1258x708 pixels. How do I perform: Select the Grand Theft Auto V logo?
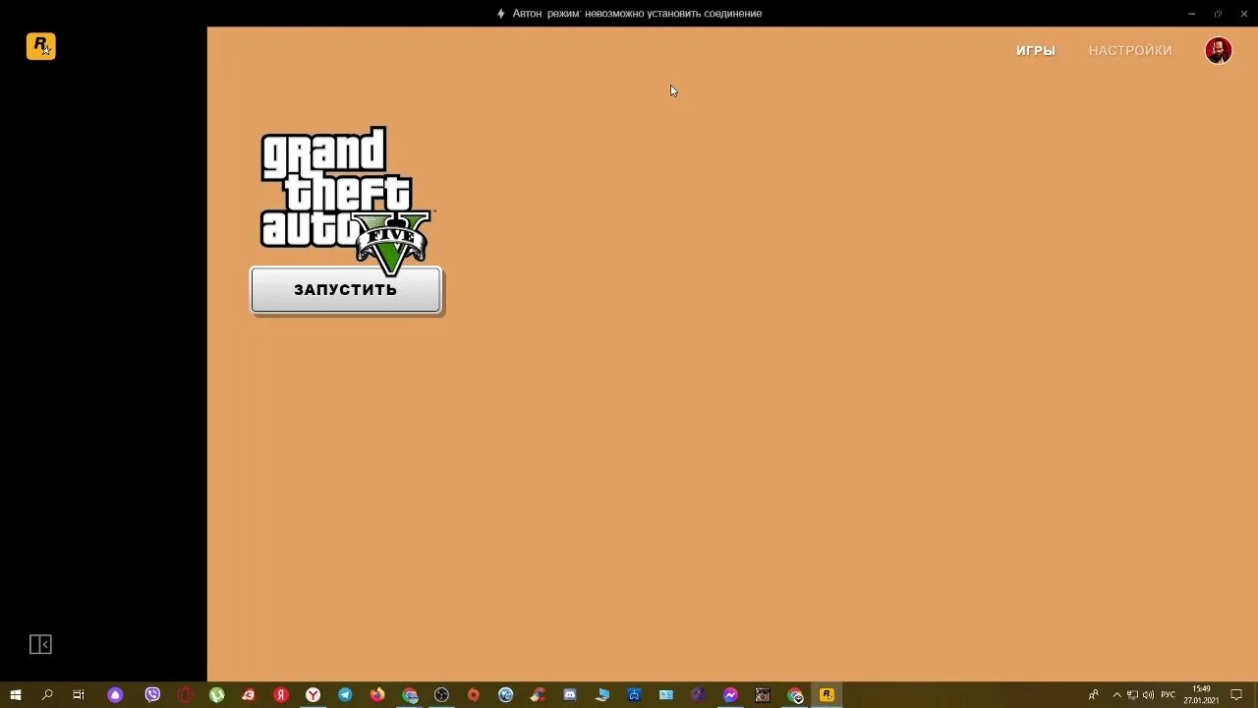pos(346,201)
